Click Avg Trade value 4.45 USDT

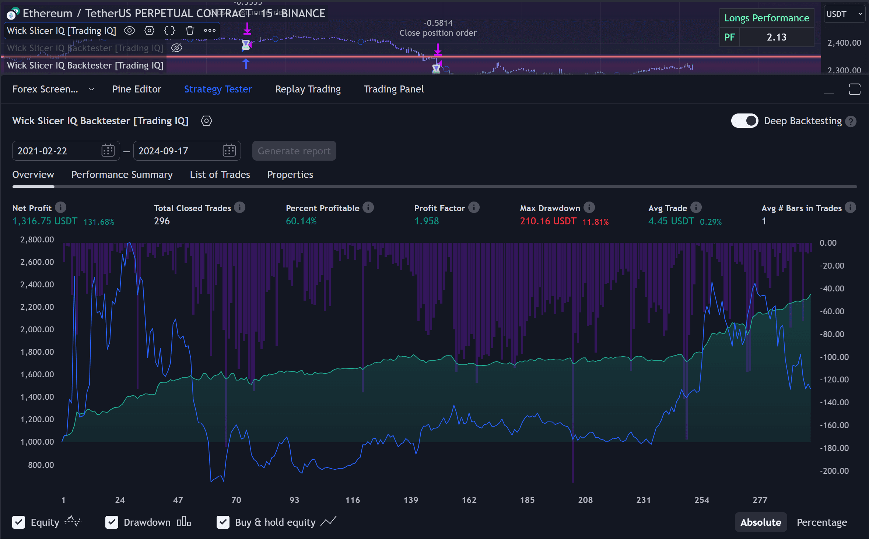(671, 221)
